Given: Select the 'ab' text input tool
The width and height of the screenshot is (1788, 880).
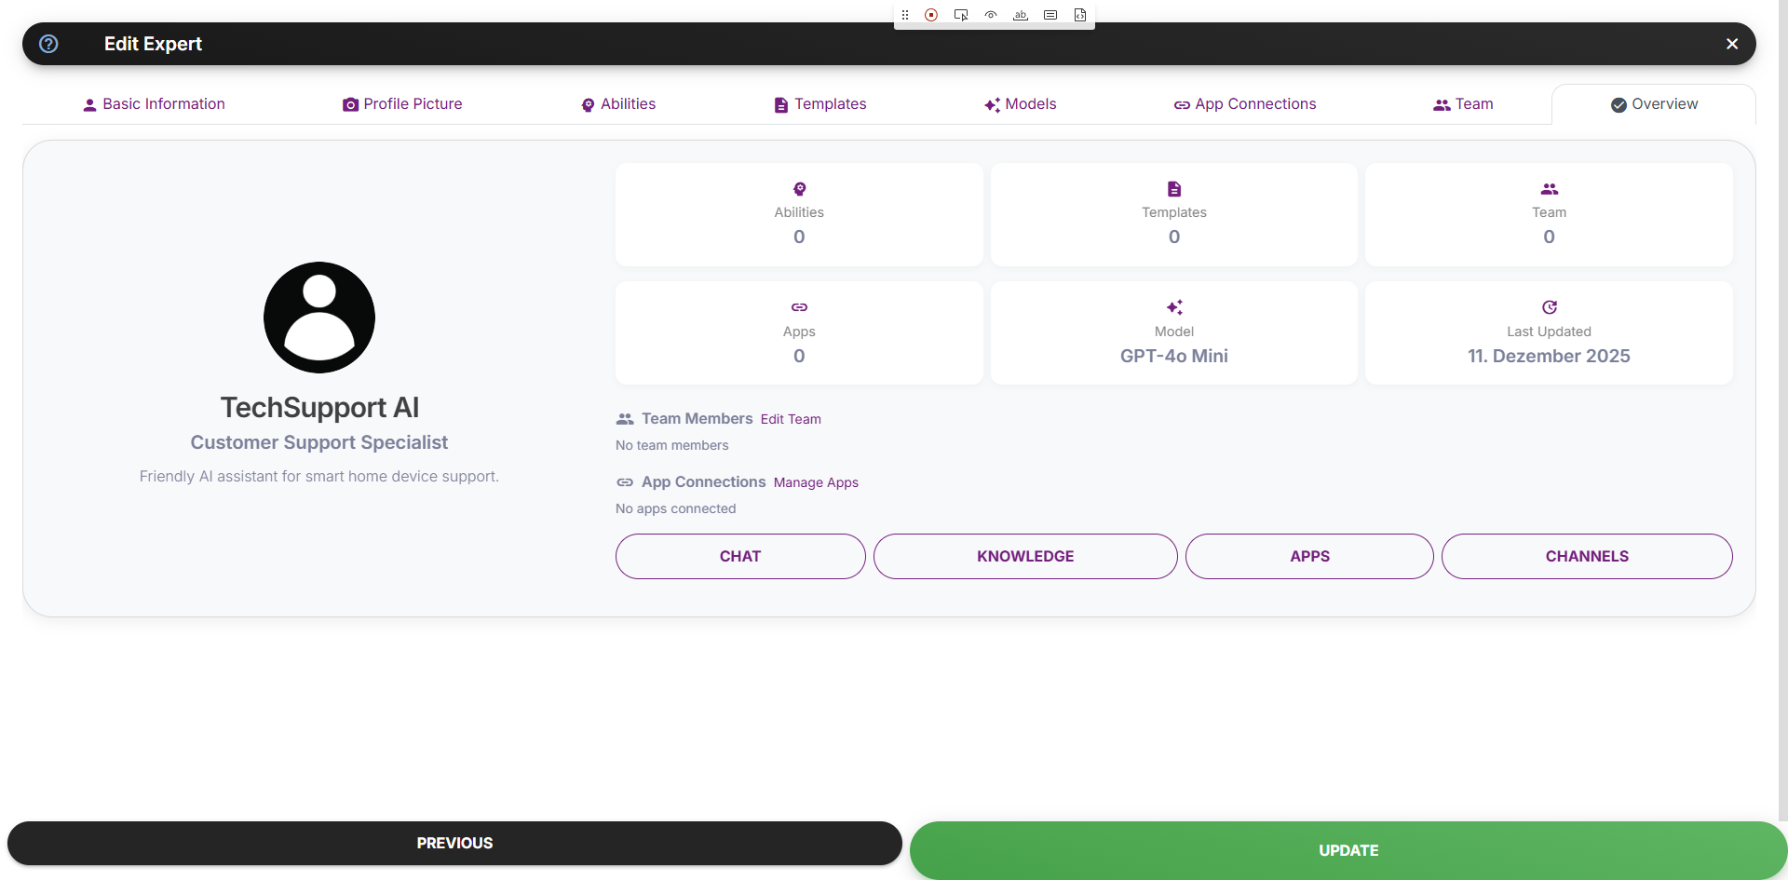Looking at the screenshot, I should 1021,15.
